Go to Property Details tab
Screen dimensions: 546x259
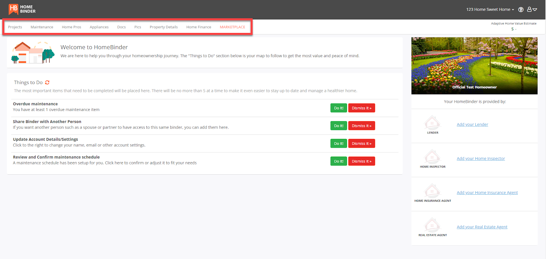(163, 27)
